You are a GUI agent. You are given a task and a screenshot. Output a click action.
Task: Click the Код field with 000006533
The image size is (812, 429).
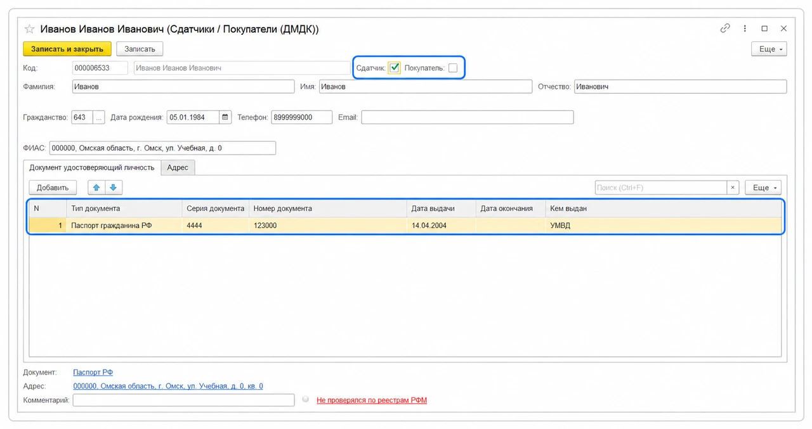tap(100, 68)
